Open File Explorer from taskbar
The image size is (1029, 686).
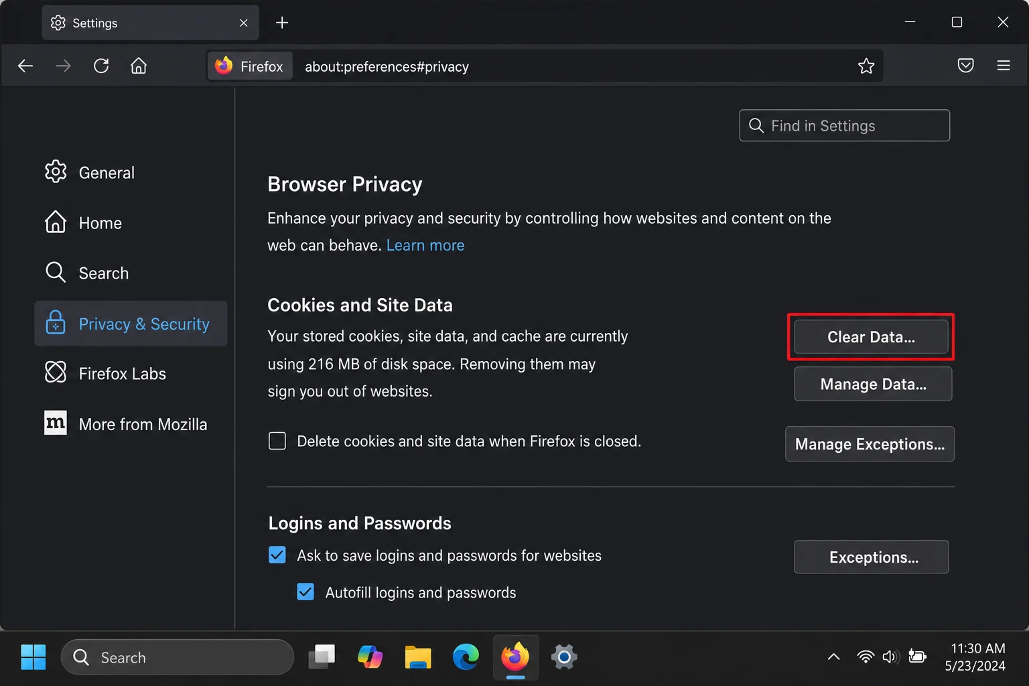418,657
